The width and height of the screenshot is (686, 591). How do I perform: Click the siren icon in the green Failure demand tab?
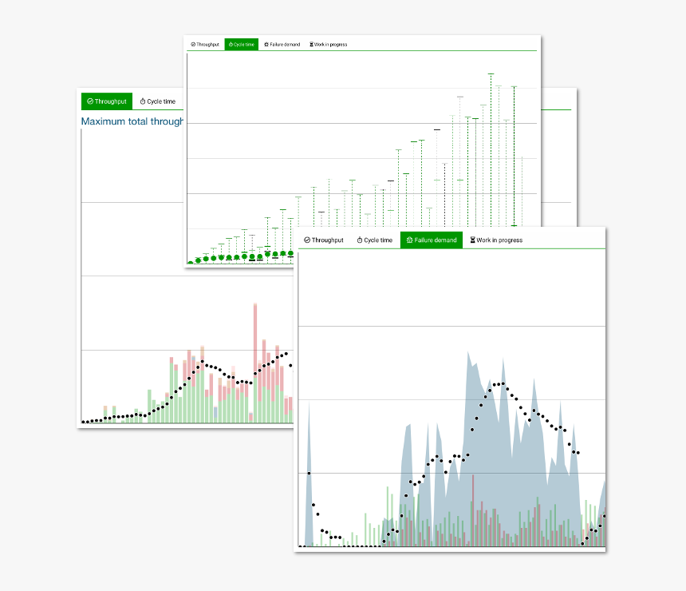(x=409, y=240)
